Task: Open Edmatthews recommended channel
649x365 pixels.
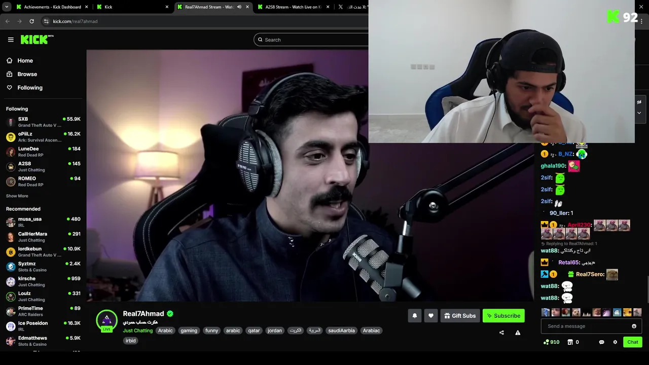Action: click(x=43, y=341)
